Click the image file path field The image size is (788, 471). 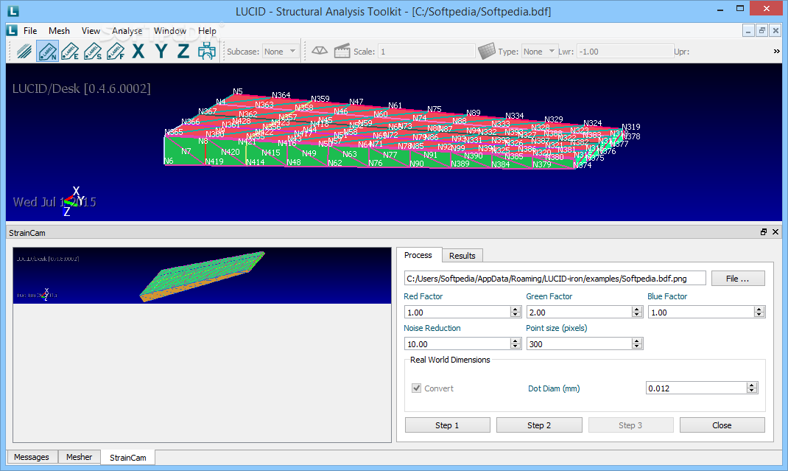555,279
